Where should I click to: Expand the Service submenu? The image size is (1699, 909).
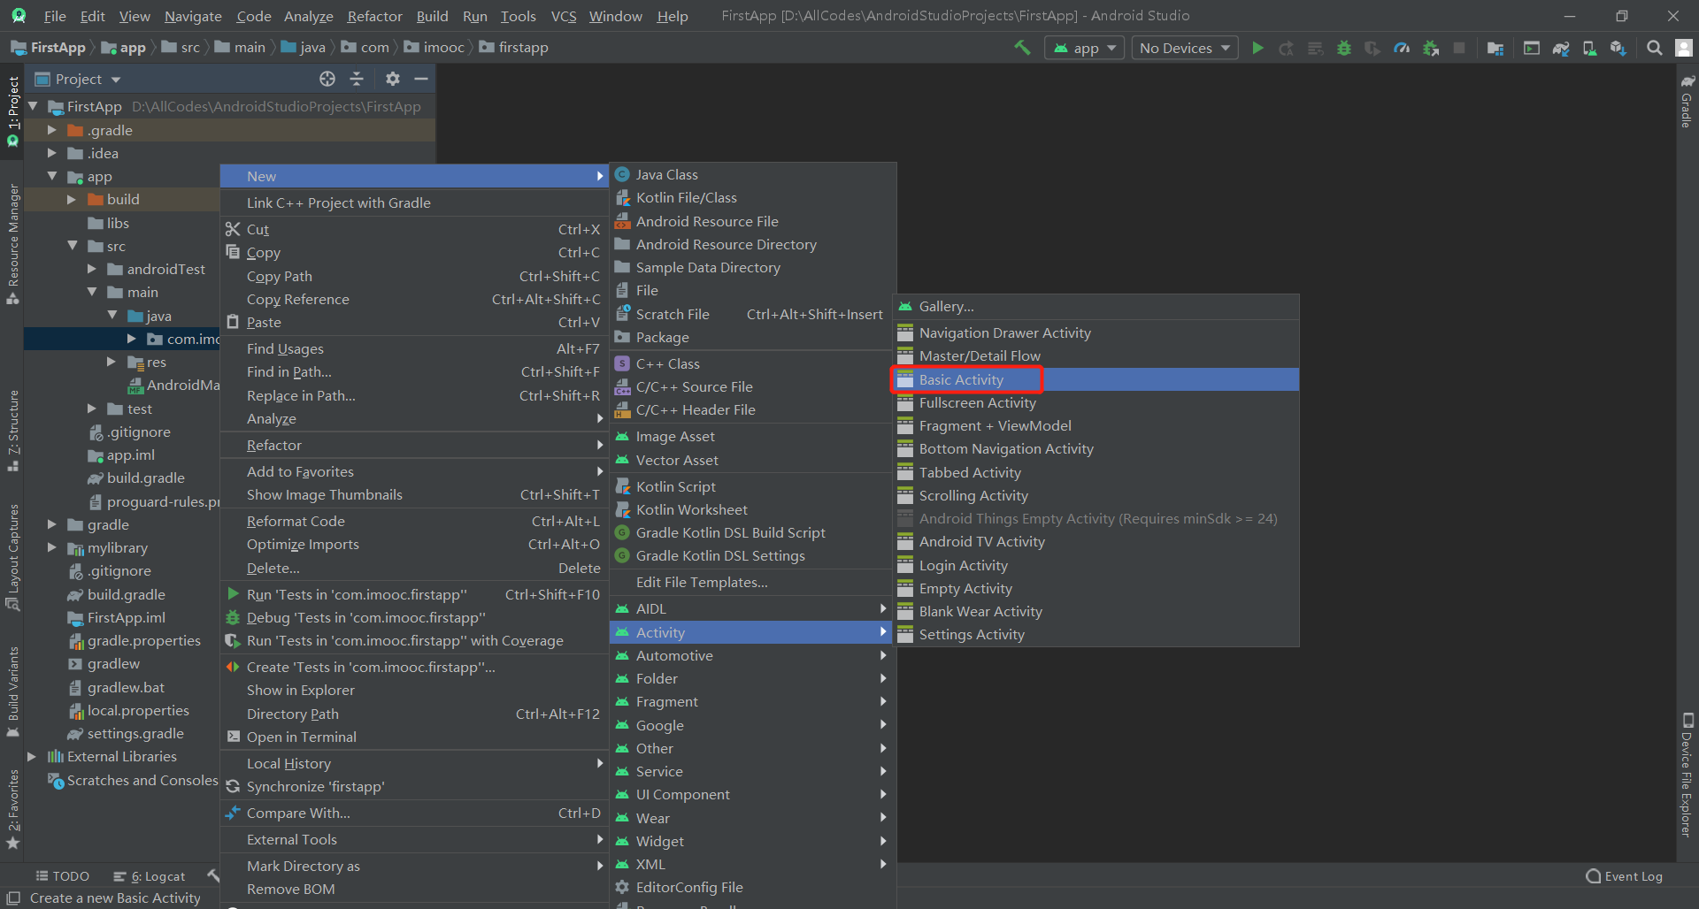point(753,771)
